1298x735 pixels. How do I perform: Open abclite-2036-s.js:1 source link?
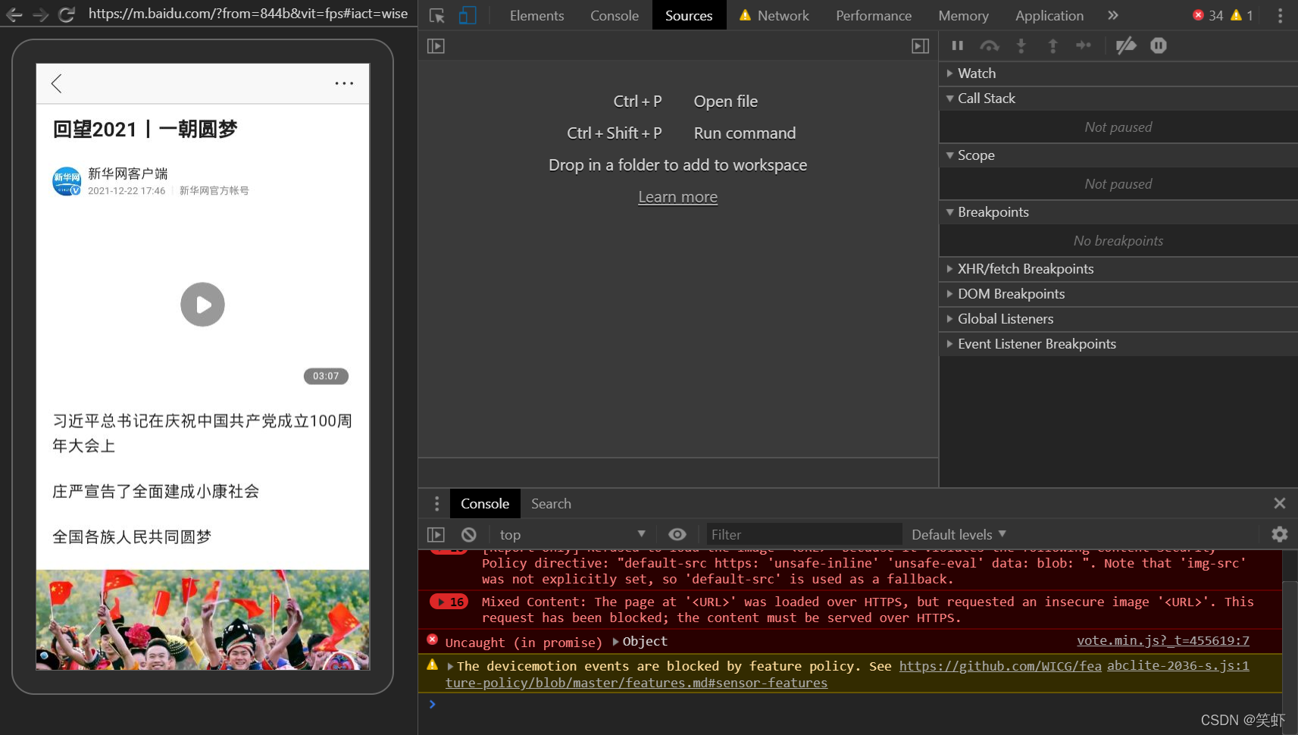1178,666
